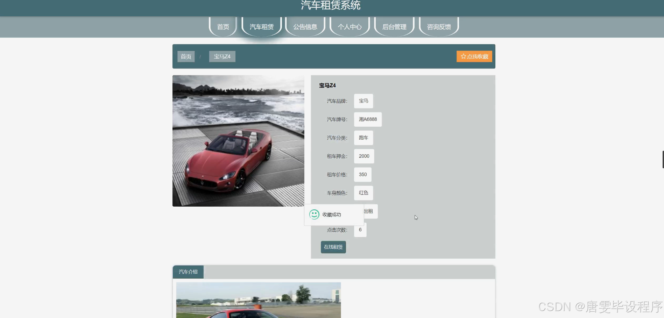Click the race track image in 汽车介绍
Image resolution: width=664 pixels, height=318 pixels.
[259, 300]
